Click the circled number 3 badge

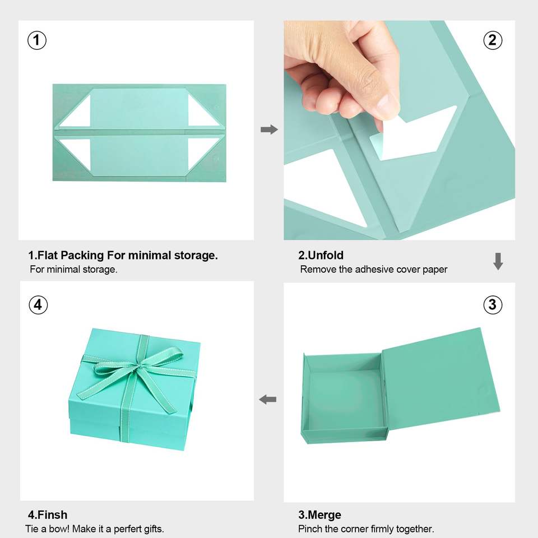tap(493, 305)
